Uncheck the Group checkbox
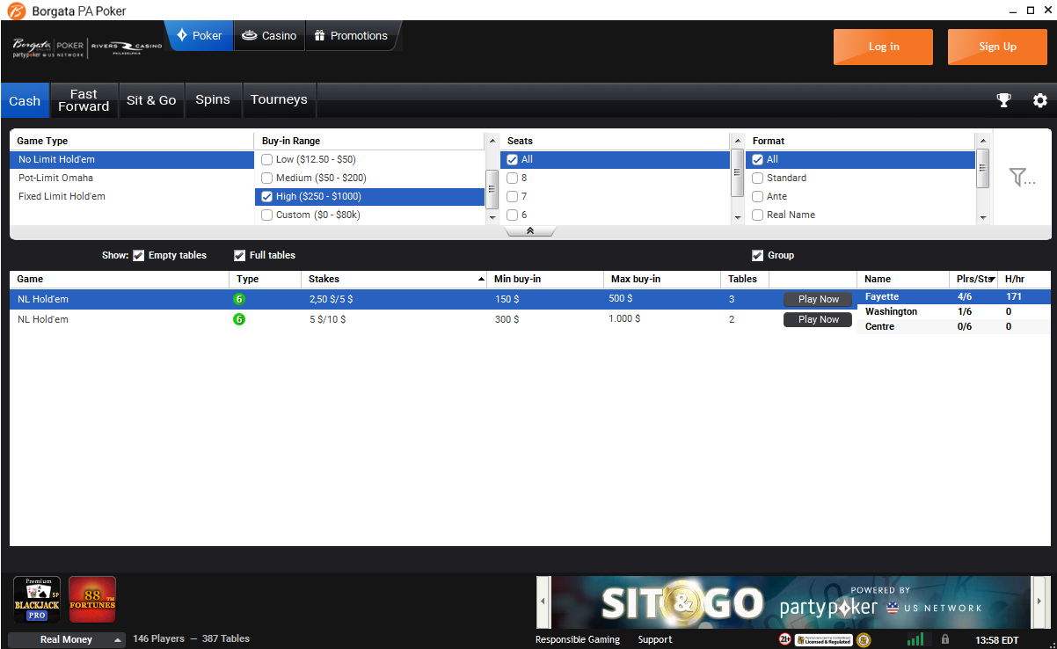 click(758, 256)
